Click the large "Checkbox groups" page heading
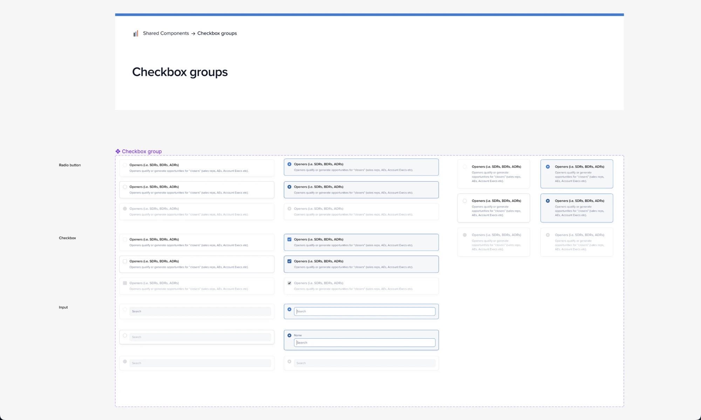 [180, 72]
